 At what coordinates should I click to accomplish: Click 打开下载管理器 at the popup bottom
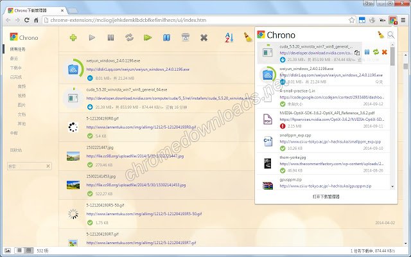326,197
